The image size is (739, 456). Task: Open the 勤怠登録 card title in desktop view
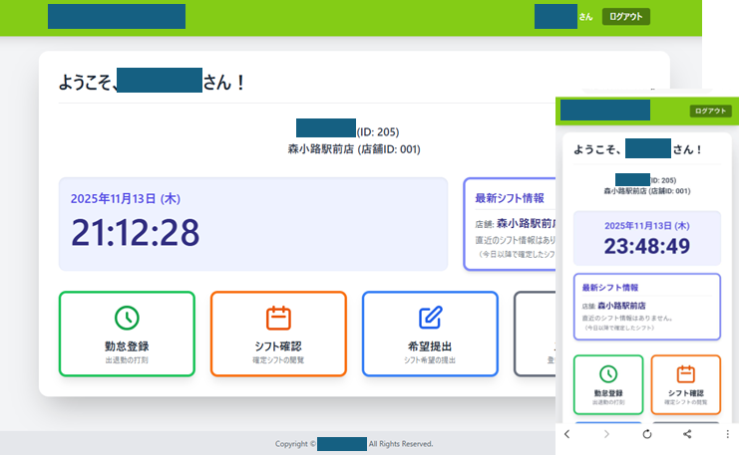pyautogui.click(x=127, y=345)
